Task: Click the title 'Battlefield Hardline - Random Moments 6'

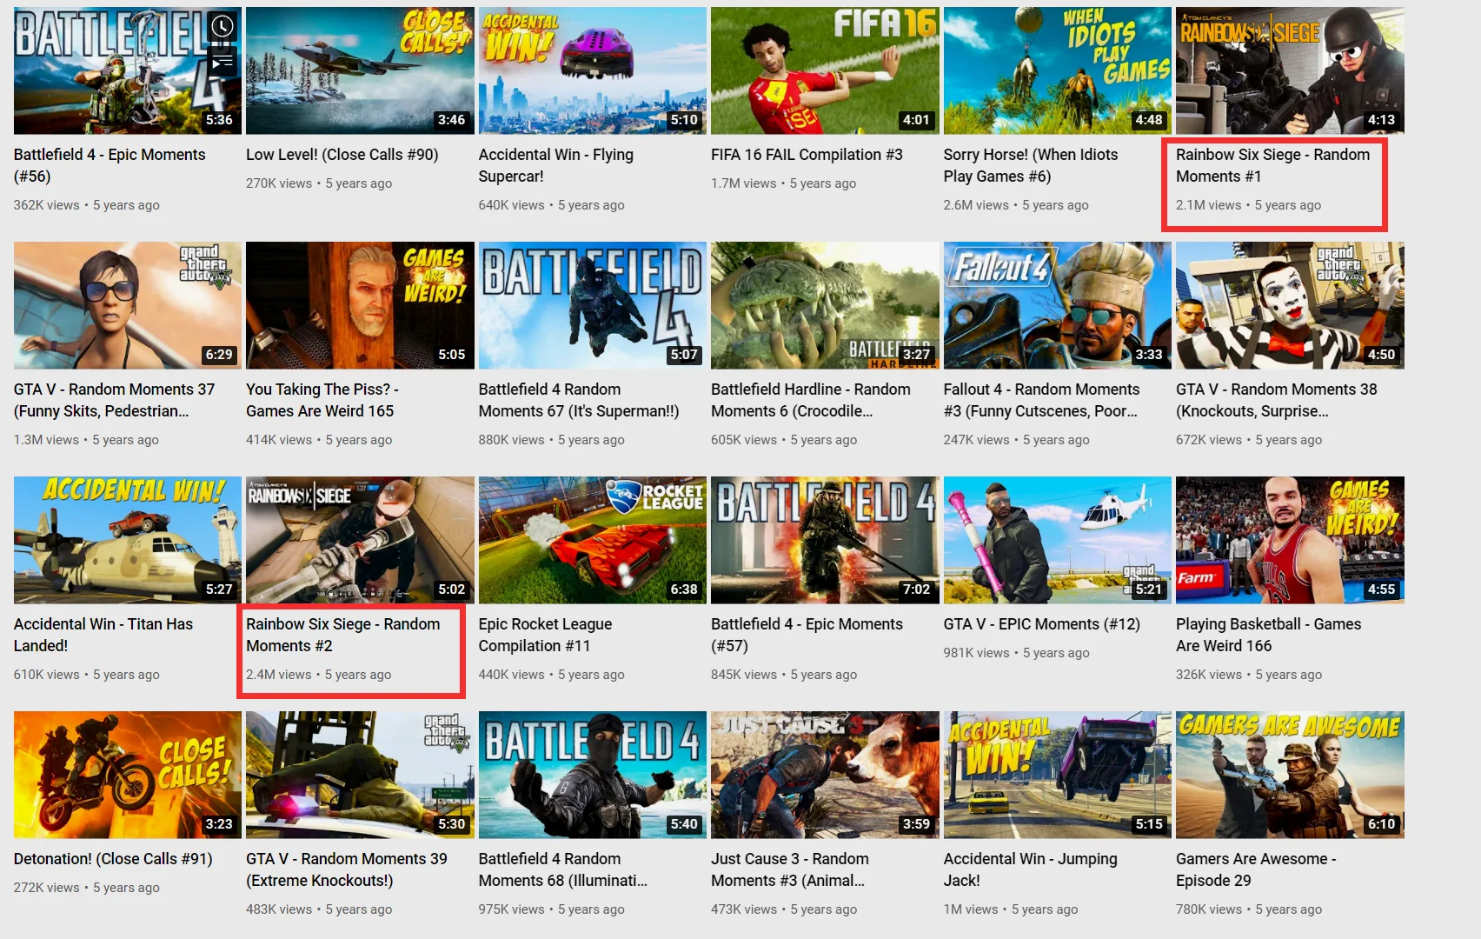Action: [811, 400]
